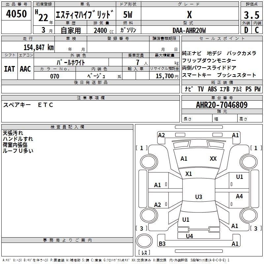Select exterior color パールホワイト

point(71,62)
